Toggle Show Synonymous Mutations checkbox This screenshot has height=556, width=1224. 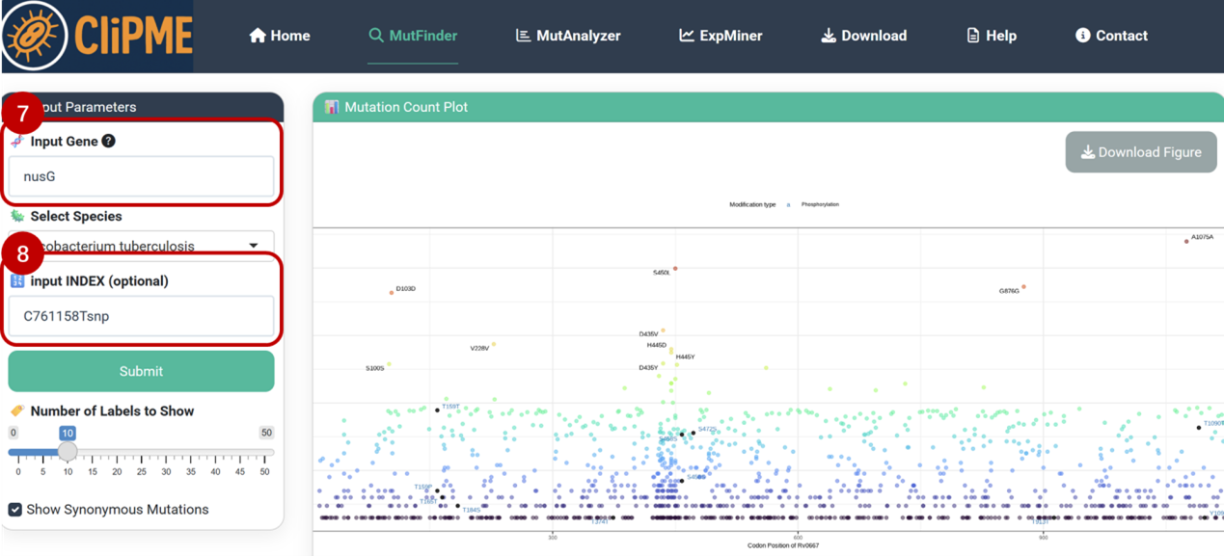(15, 510)
